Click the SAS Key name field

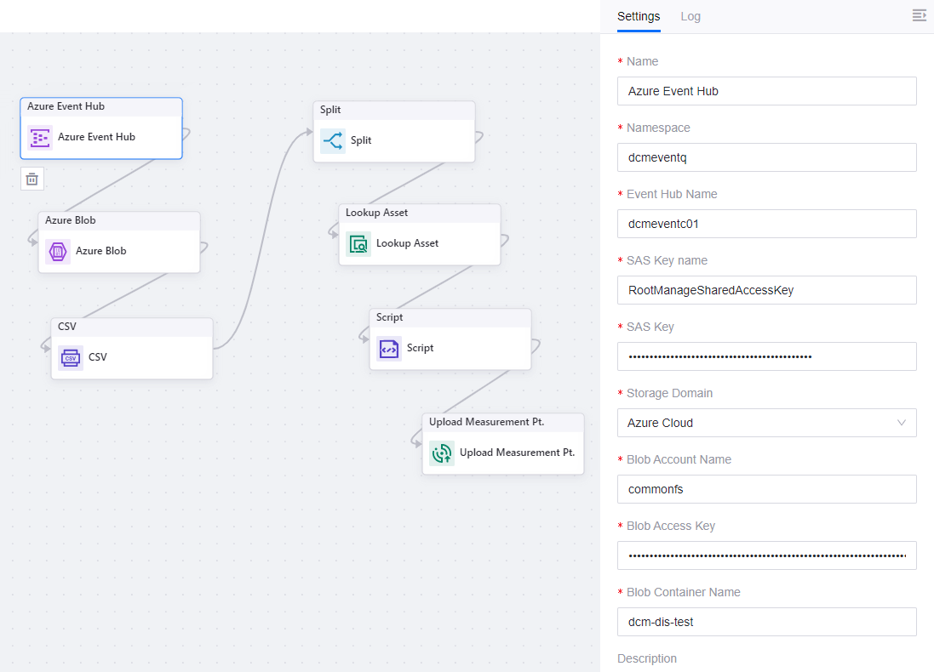point(766,290)
